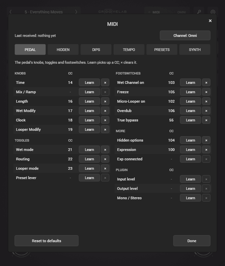This screenshot has width=225, height=266.
Task: Clear the Expression CC assignment
Action: 206,150
